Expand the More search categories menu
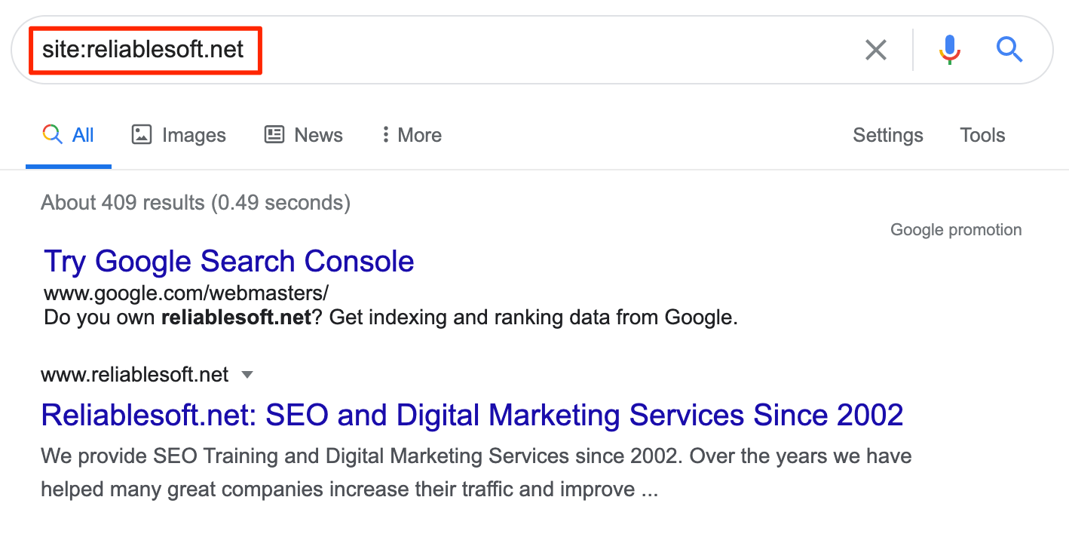1069x543 pixels. 419,136
